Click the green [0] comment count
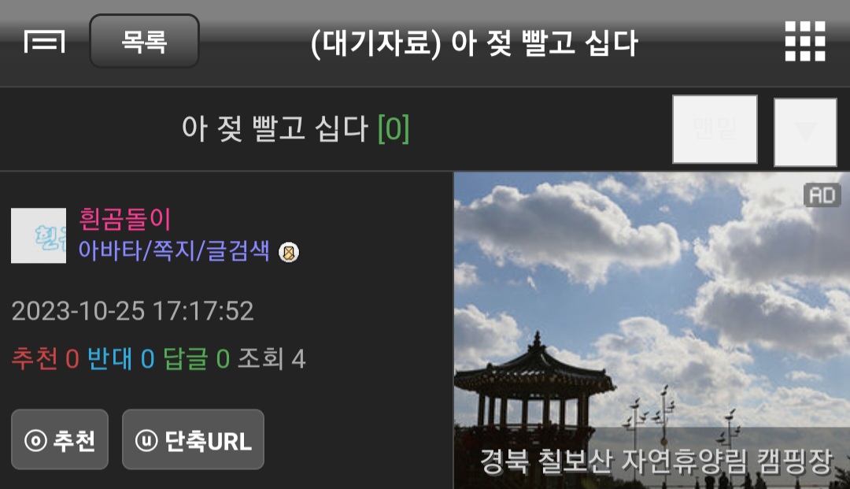Image resolution: width=850 pixels, height=489 pixels. coord(394,129)
